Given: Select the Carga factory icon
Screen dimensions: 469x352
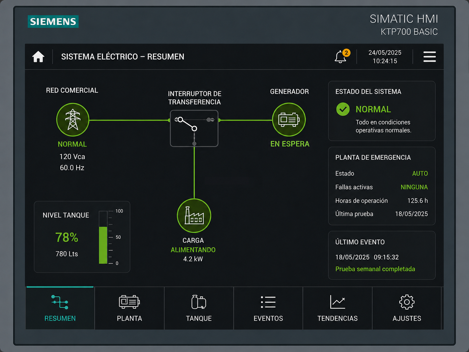Looking at the screenshot, I should [x=194, y=216].
